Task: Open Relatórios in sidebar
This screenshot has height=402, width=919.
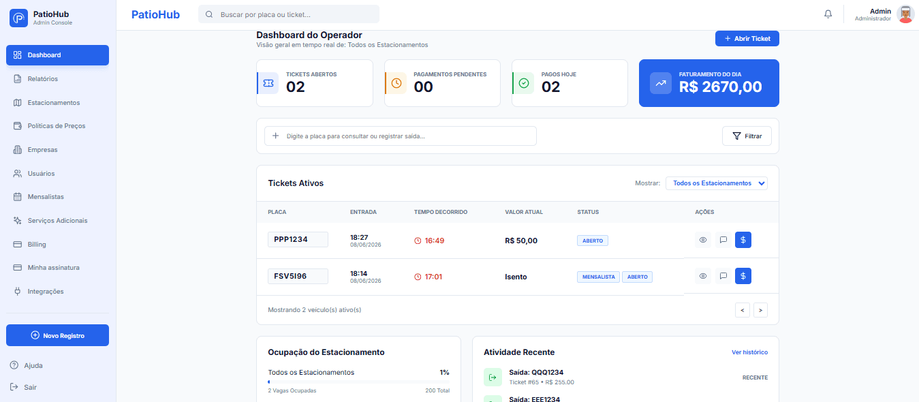Action: coord(57,79)
